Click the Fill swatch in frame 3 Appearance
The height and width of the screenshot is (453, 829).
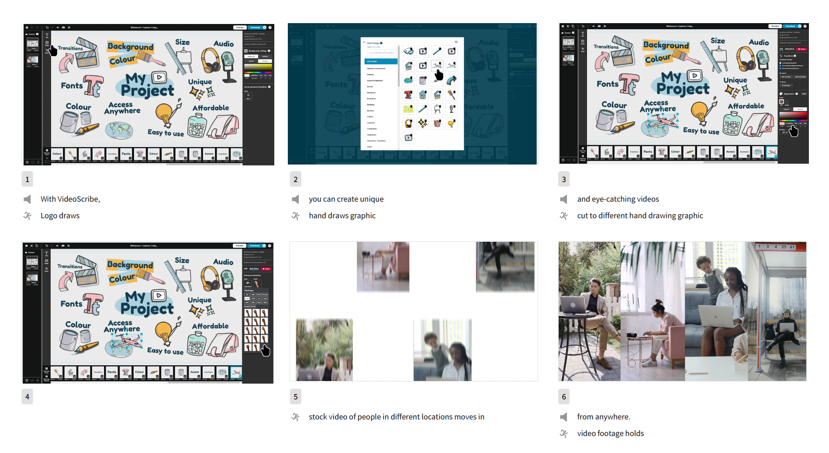click(x=781, y=102)
